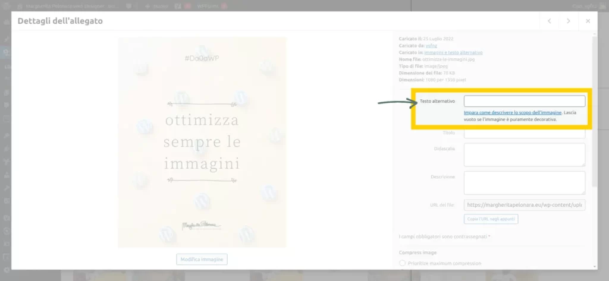The image size is (609, 281).
Task: Click the attachment preview image
Action: point(202,142)
